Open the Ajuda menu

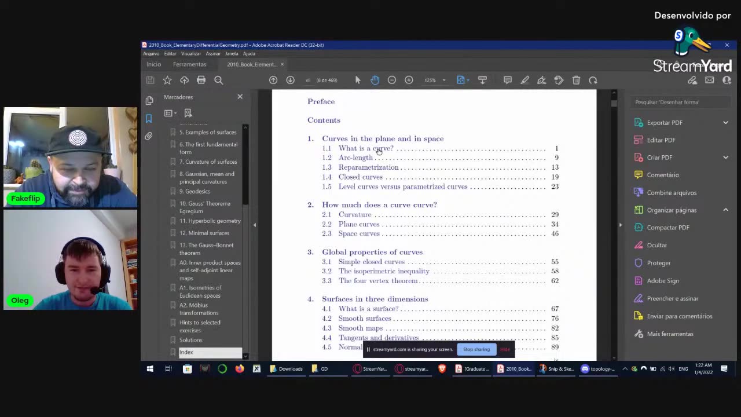pos(249,53)
